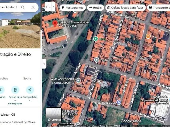Screen dimensions: 170x127
Task: Click the search magnifier icon
Action: click(23, 7)
